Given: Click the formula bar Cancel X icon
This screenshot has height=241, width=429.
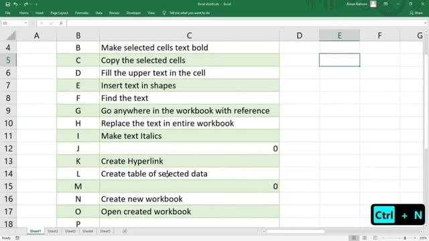Looking at the screenshot, I should point(42,23).
